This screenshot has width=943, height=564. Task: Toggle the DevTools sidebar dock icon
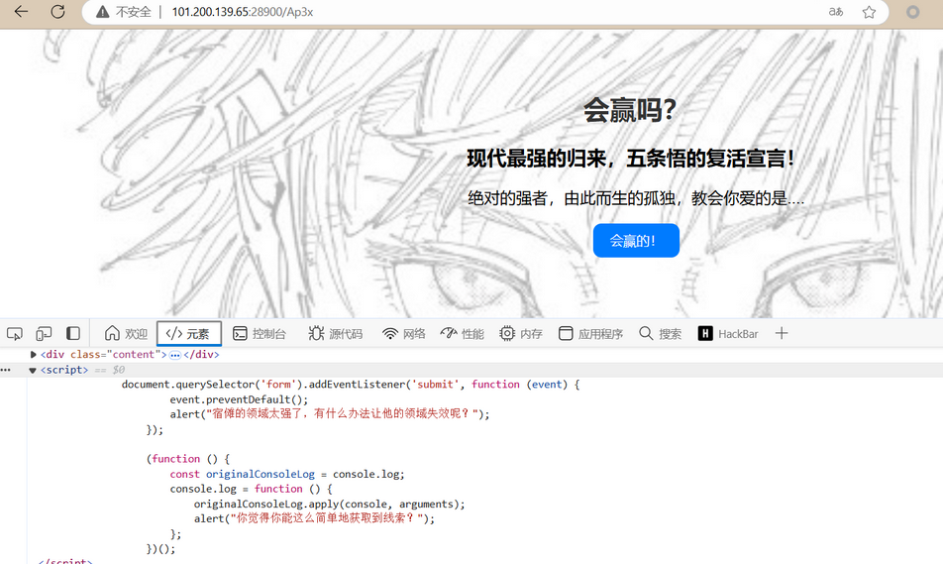[x=73, y=333]
